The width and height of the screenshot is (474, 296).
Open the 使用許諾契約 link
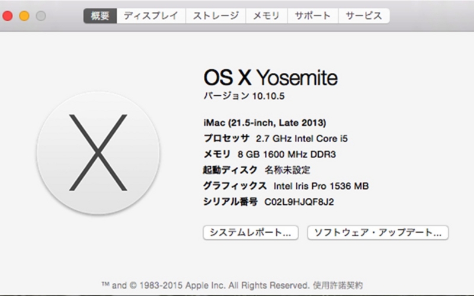[x=338, y=285]
